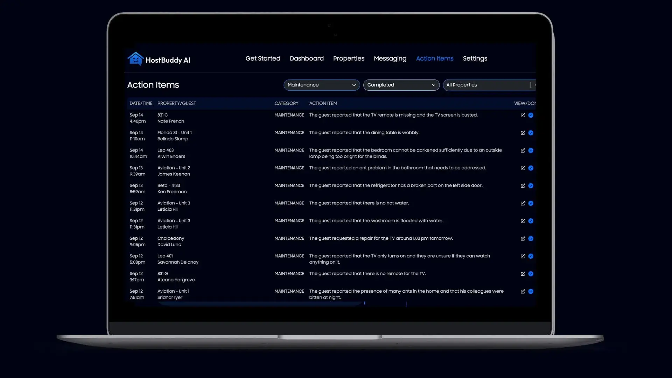Open the Completed status dropdown
Screen dimensions: 672x378
click(401, 85)
